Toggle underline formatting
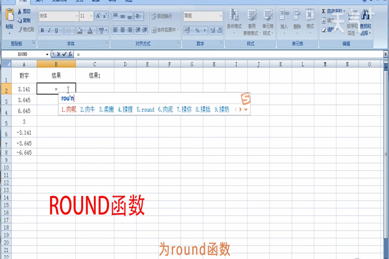Screen dimensions: 389x259 [56, 30]
